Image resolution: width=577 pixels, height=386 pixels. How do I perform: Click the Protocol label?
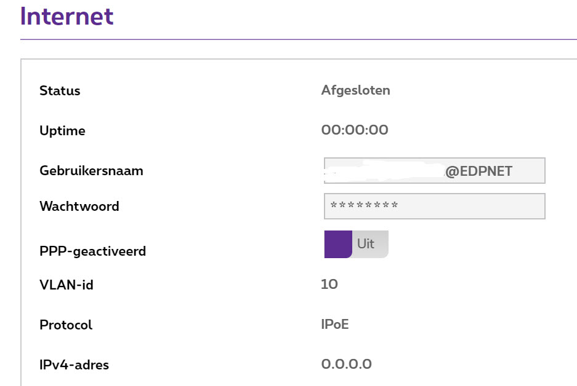coord(66,325)
